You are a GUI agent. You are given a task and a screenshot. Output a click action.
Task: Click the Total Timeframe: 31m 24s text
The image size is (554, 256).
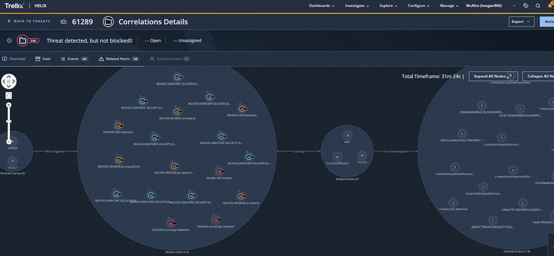pos(431,76)
